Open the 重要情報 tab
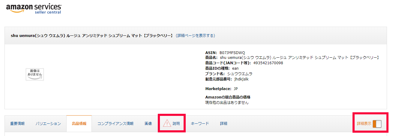The width and height of the screenshot is (396, 136). pos(17,124)
